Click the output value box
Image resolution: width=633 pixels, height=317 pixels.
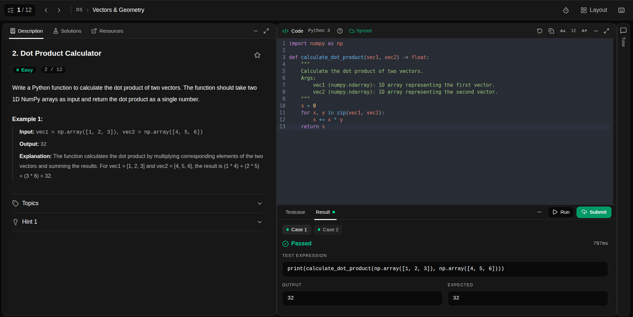click(x=362, y=298)
